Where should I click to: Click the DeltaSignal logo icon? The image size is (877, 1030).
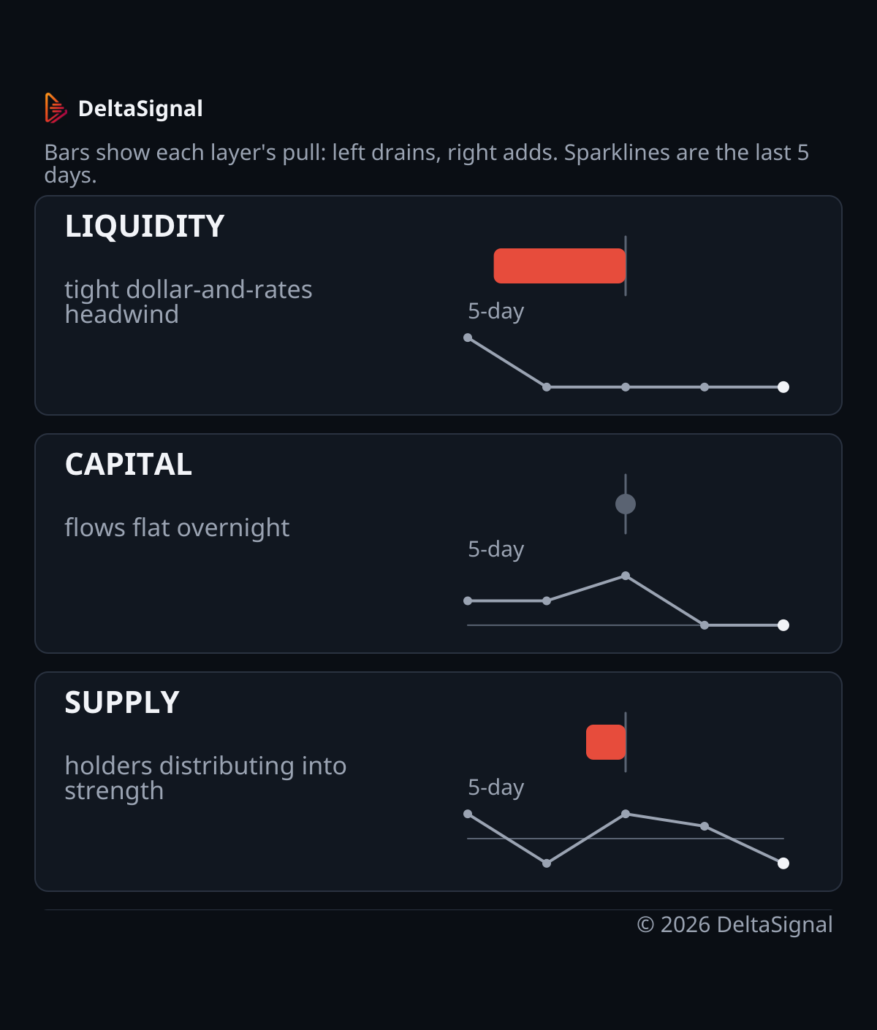coord(56,108)
